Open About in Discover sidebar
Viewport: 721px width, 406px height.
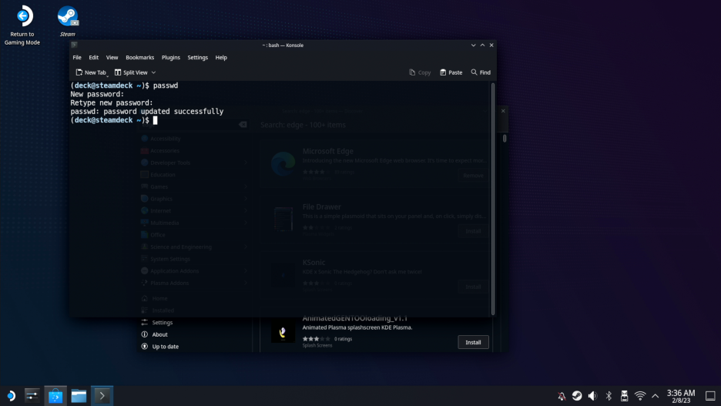pos(155,334)
